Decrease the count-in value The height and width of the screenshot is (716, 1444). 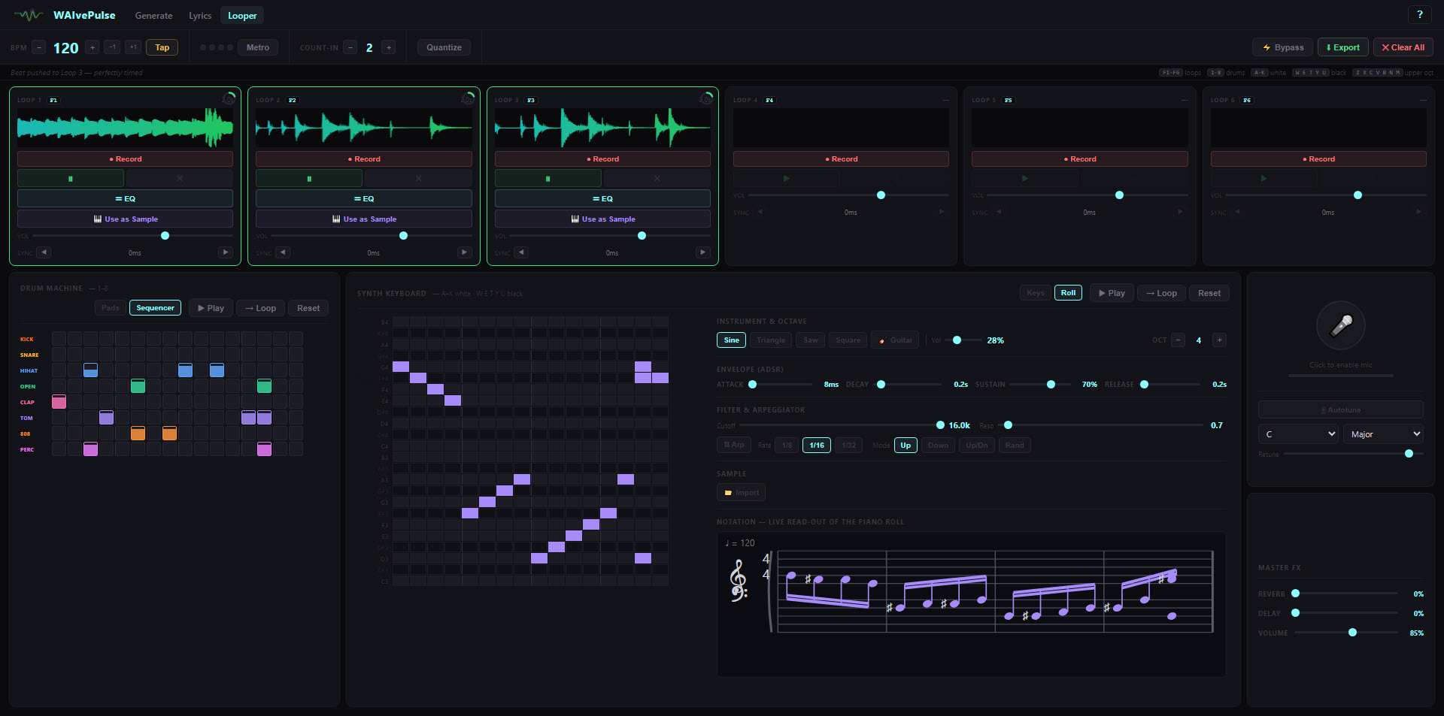click(350, 47)
